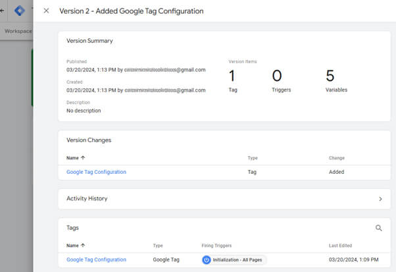Click the Version Changes heading
396x272 pixels.
pyautogui.click(x=89, y=140)
